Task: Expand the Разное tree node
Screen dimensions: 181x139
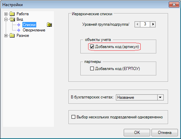Action: click(6, 36)
